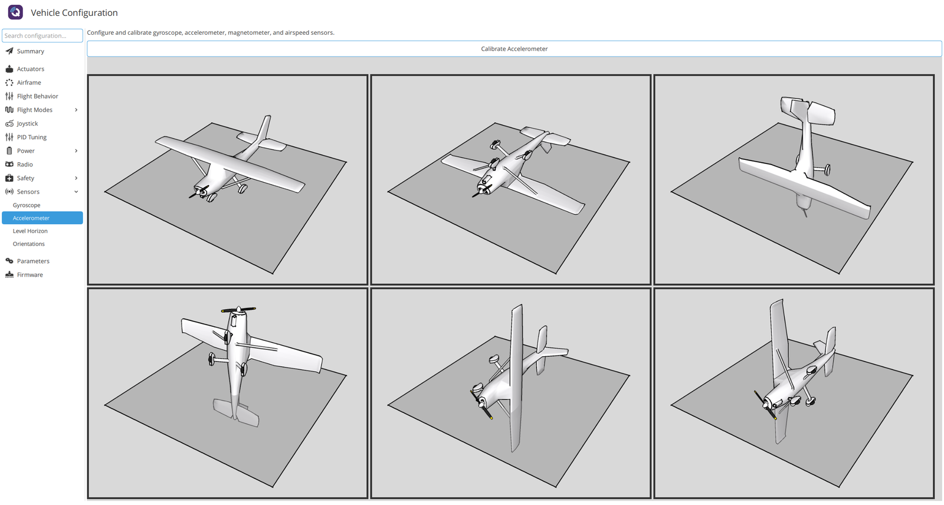Click the Safety first-aid icon
944x505 pixels.
pos(9,178)
